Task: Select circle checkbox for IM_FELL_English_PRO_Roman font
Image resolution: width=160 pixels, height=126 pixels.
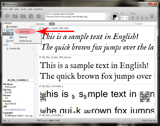Action: (36, 70)
